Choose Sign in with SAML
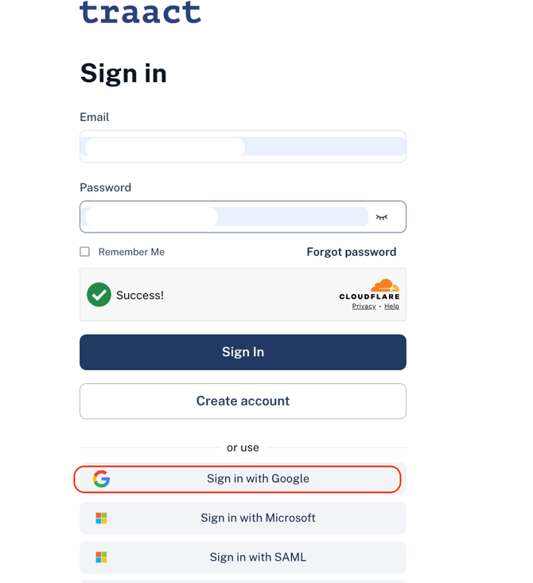This screenshot has height=583, width=533. click(x=243, y=558)
